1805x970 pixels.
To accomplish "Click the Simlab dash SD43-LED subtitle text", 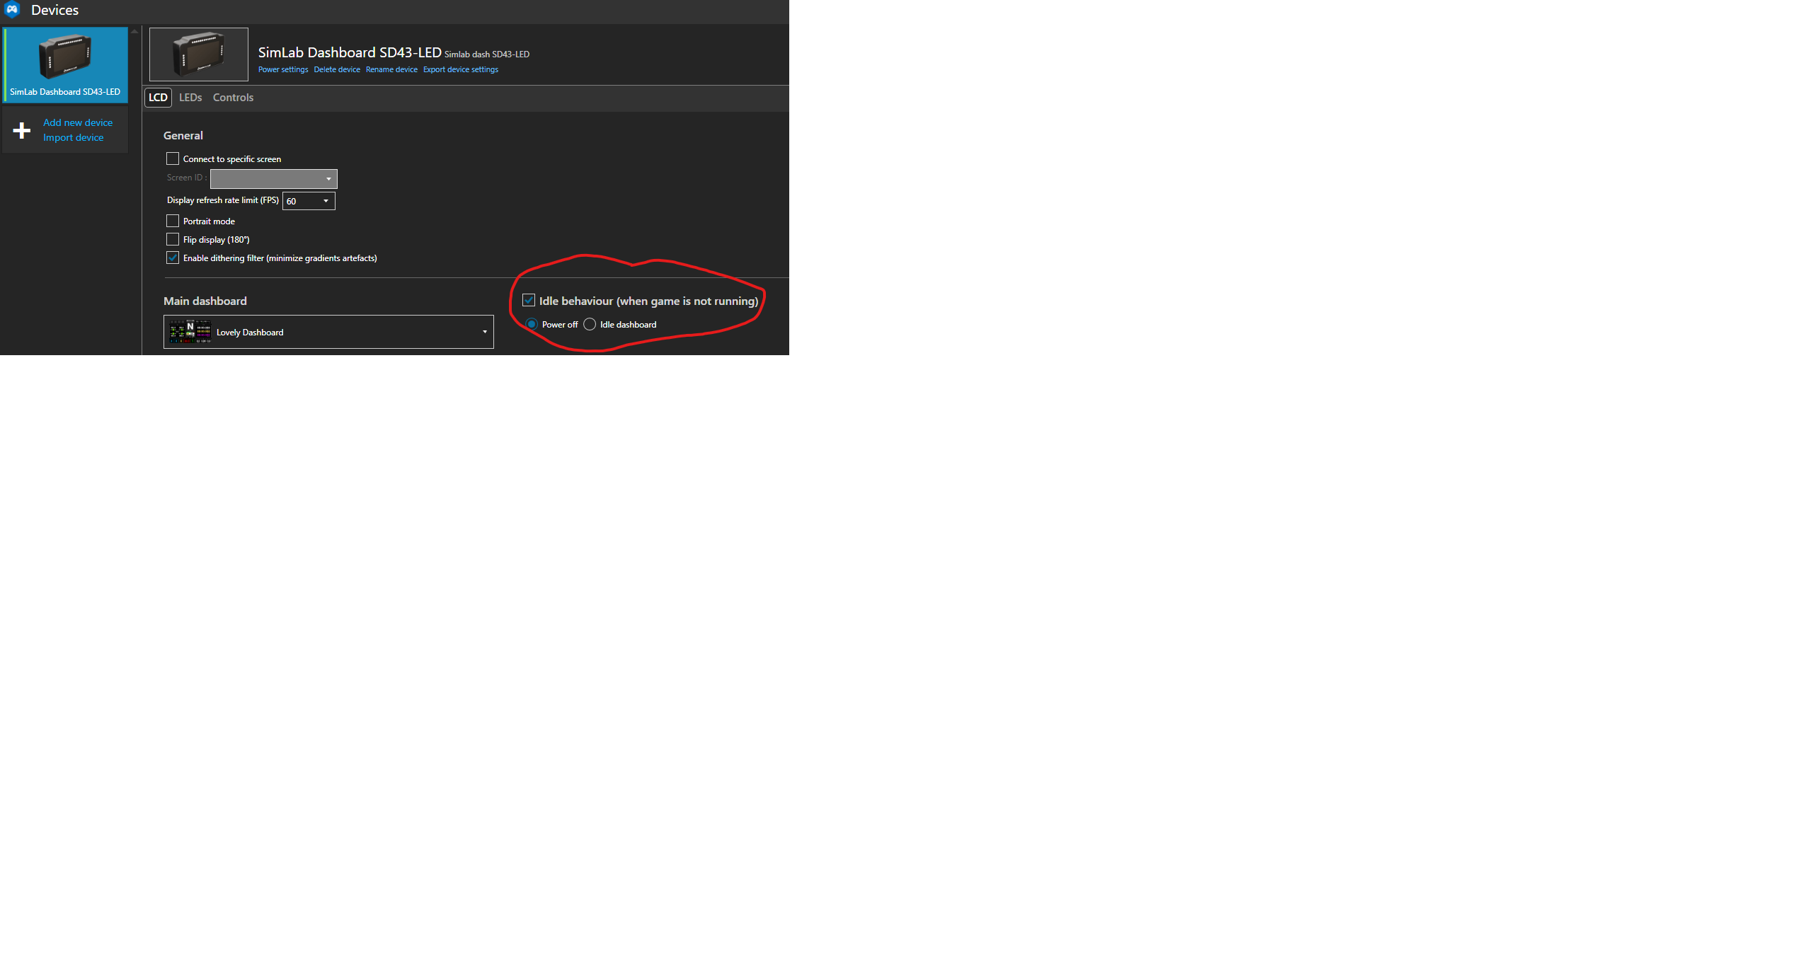I will pos(487,54).
